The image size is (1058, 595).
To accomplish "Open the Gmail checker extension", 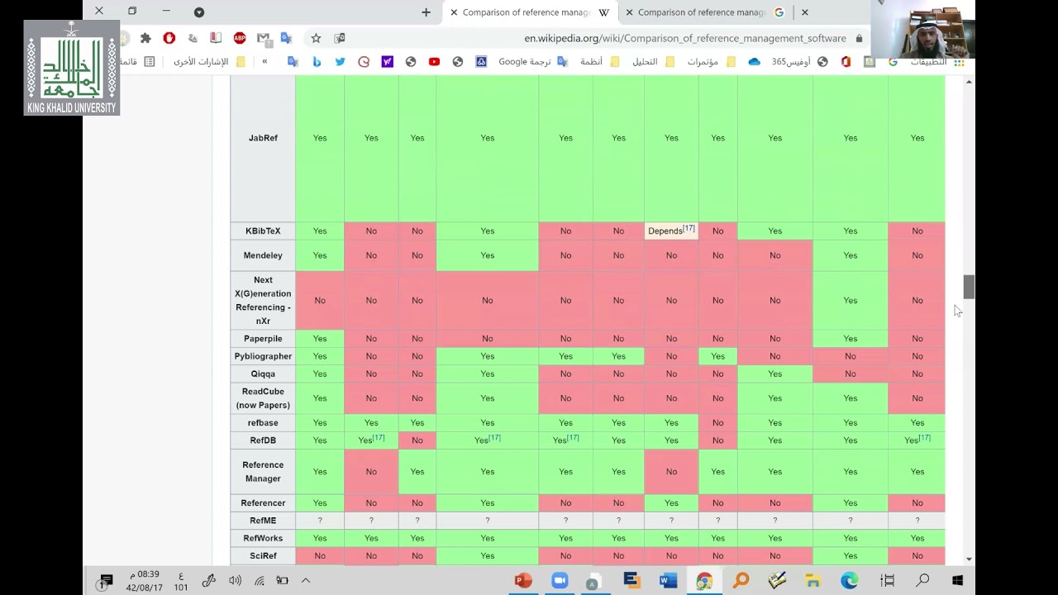I will 264,38.
